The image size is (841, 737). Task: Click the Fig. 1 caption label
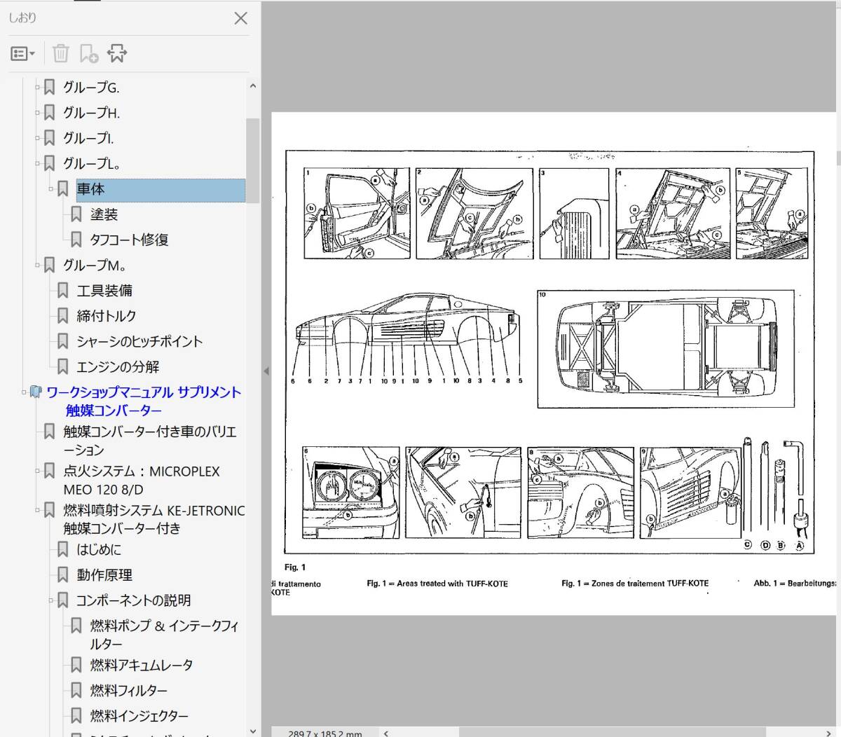[x=295, y=567]
